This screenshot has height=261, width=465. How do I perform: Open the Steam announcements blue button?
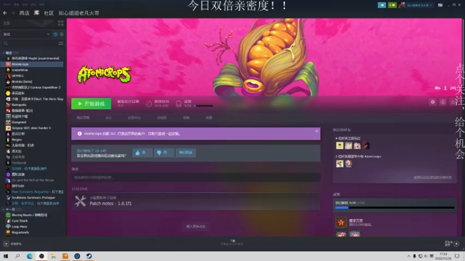pyautogui.click(x=382, y=5)
